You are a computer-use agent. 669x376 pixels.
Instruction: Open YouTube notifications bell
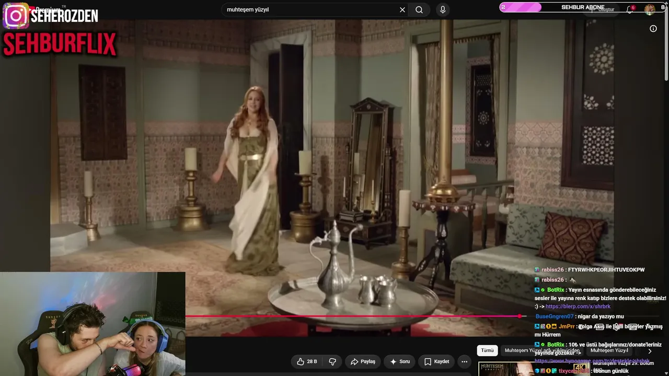pyautogui.click(x=630, y=9)
